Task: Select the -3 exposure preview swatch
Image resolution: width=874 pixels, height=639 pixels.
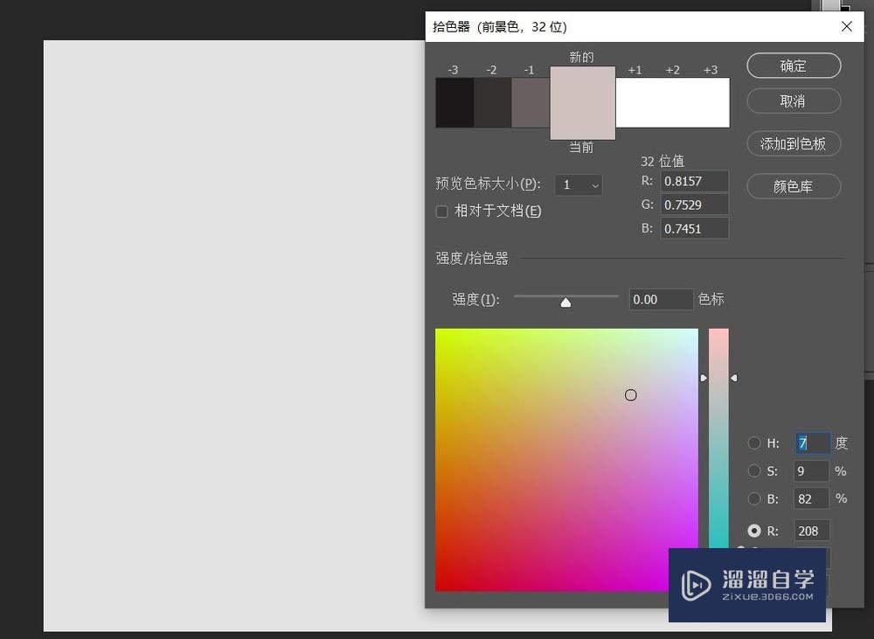Action: (453, 102)
